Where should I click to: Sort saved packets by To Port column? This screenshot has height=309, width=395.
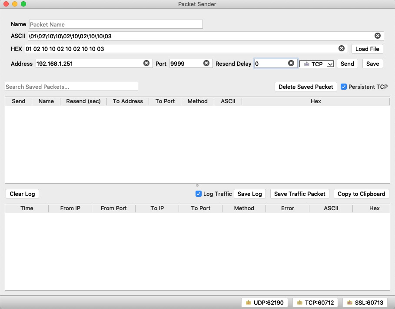pyautogui.click(x=165, y=101)
